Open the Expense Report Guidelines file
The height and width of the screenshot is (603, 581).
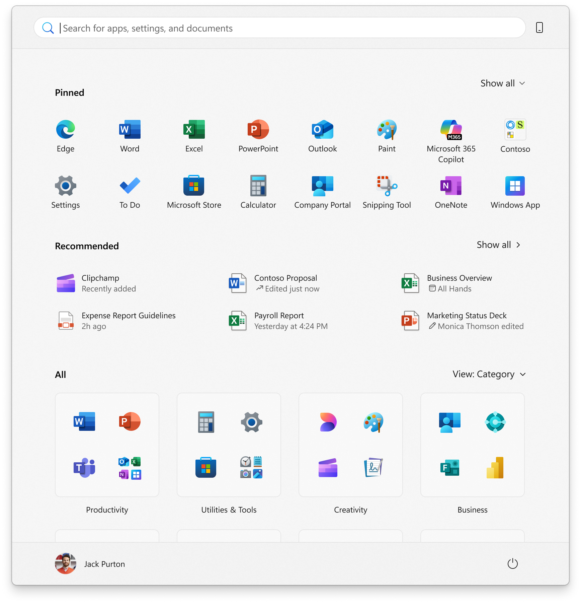pos(116,321)
